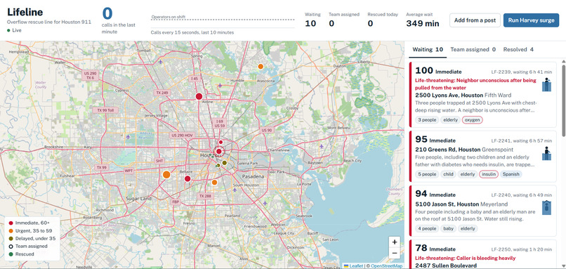Select the orange marker north of TX 288 label

click(x=214, y=183)
